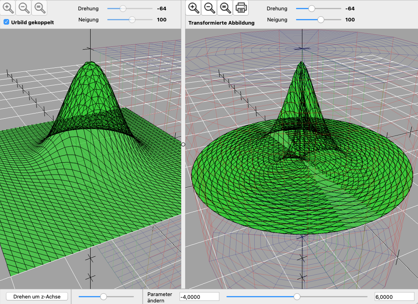The width and height of the screenshot is (418, 304).
Task: Click the split divider handle between panes
Action: (183, 144)
